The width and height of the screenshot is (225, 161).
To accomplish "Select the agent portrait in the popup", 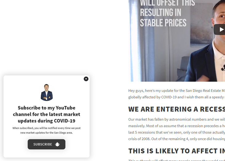I will coord(47,92).
